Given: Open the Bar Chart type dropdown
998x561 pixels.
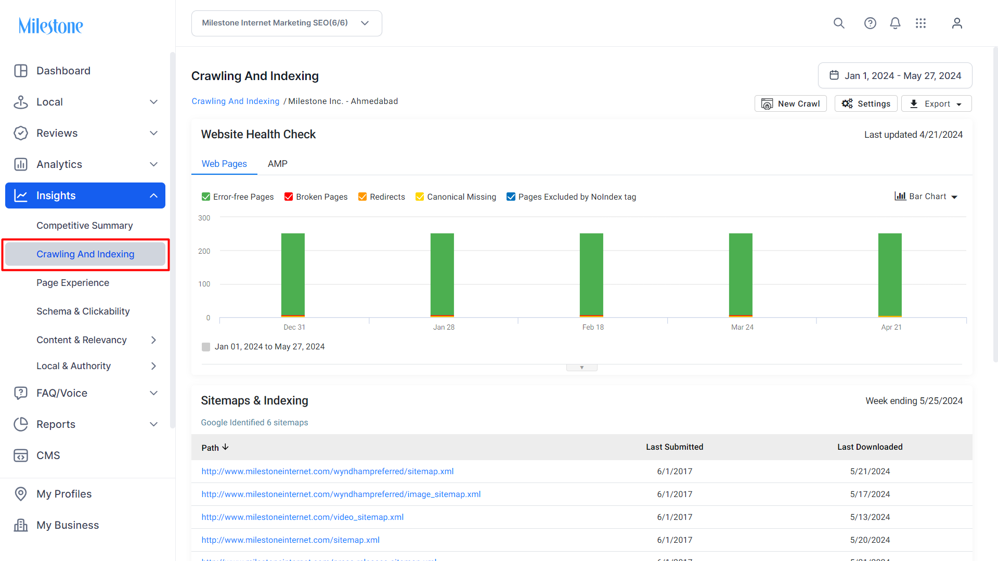Looking at the screenshot, I should [926, 197].
